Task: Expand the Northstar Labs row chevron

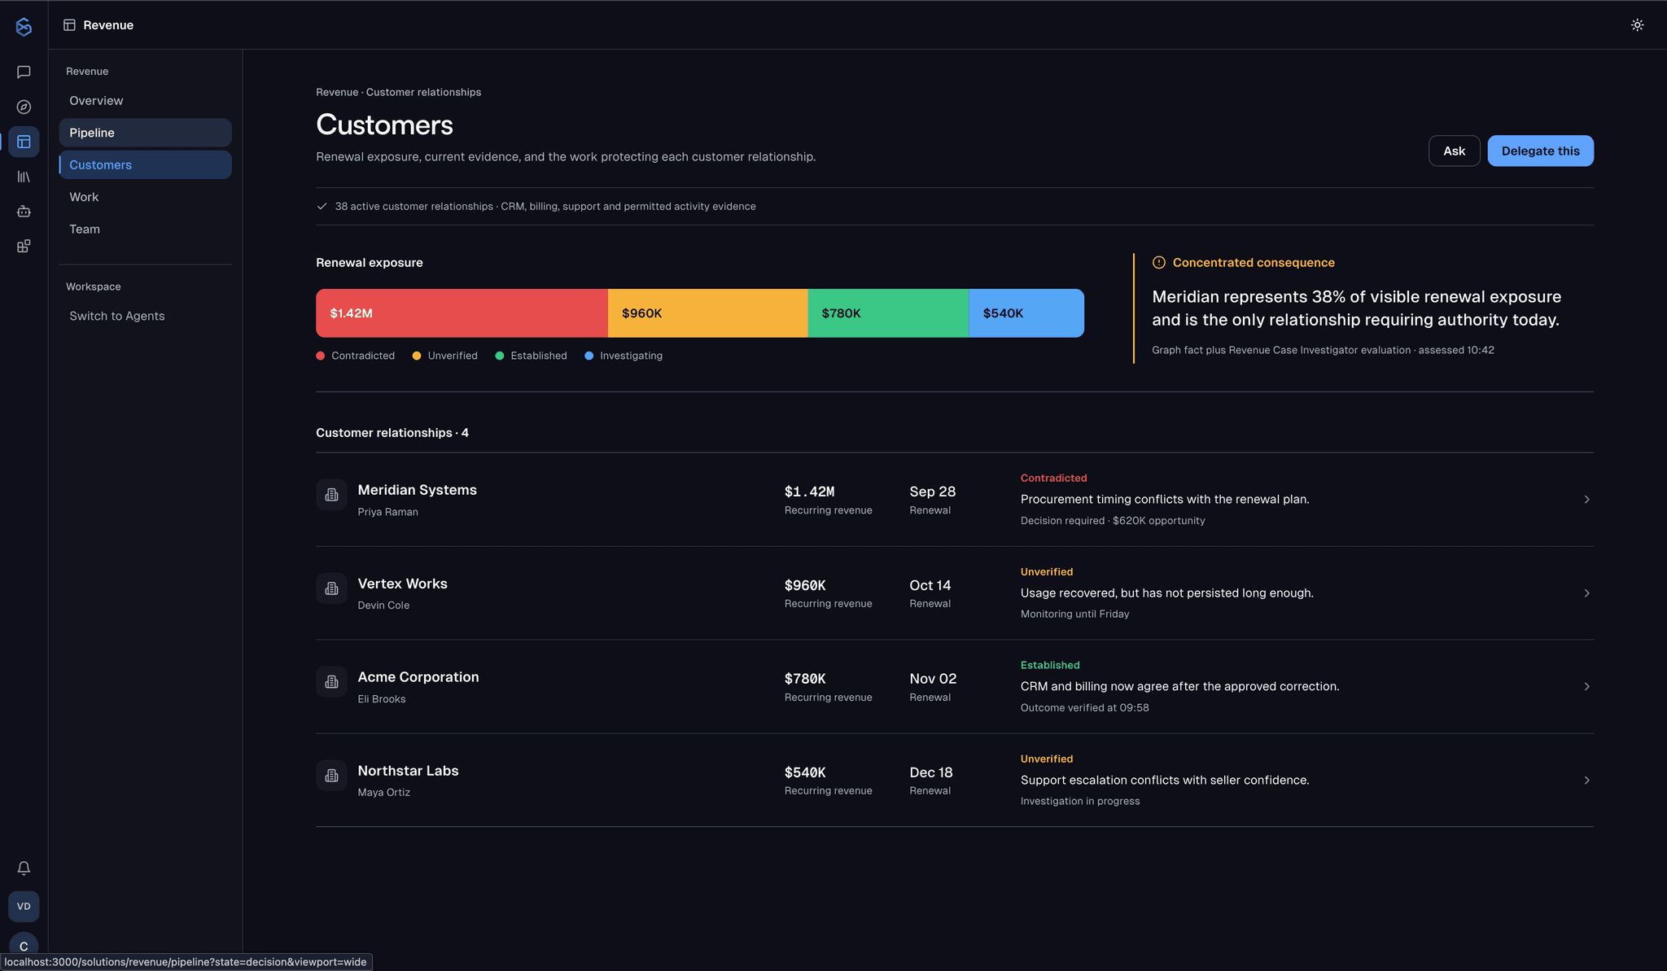Action: pos(1586,781)
